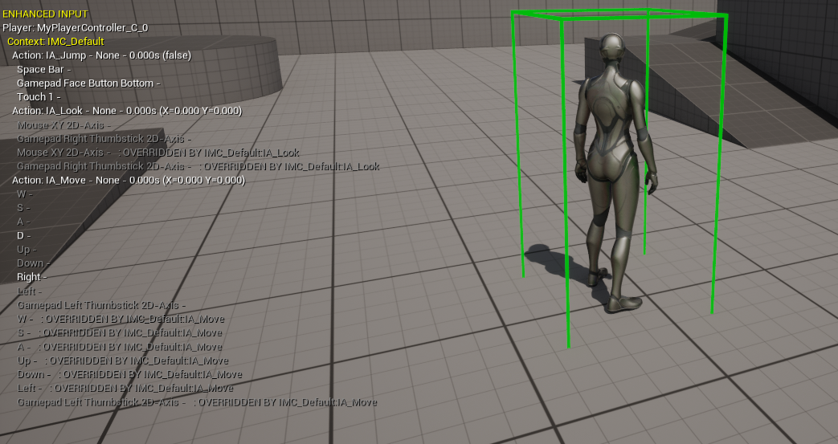Select the Player MyPlayerController_C_0 line

tap(75, 28)
